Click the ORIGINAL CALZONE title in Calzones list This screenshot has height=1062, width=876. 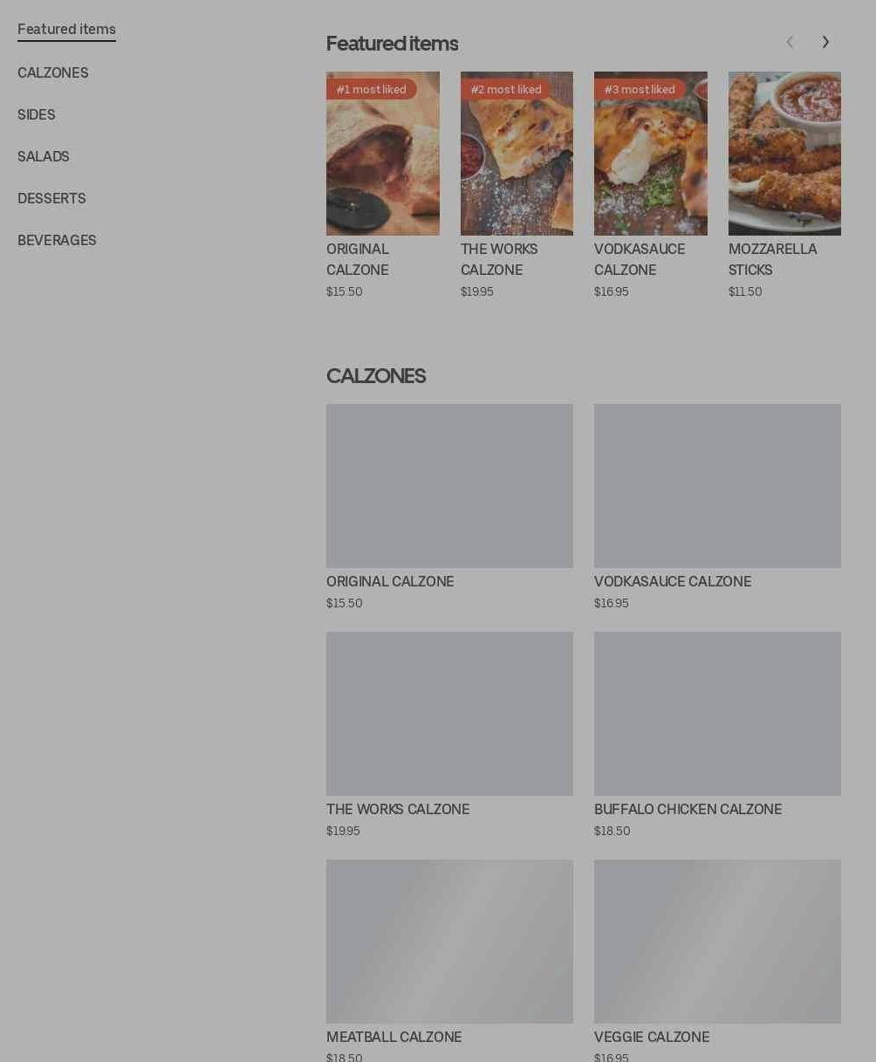[390, 582]
